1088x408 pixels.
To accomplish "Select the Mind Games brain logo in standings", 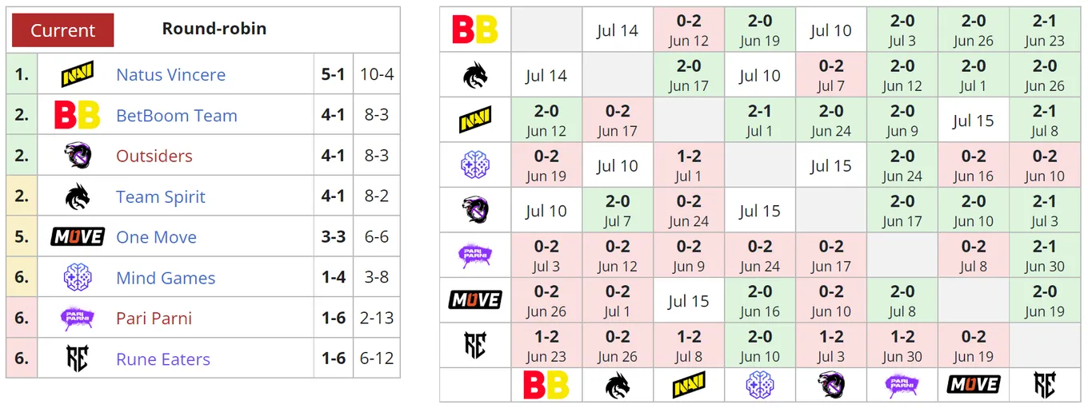I will 78,277.
